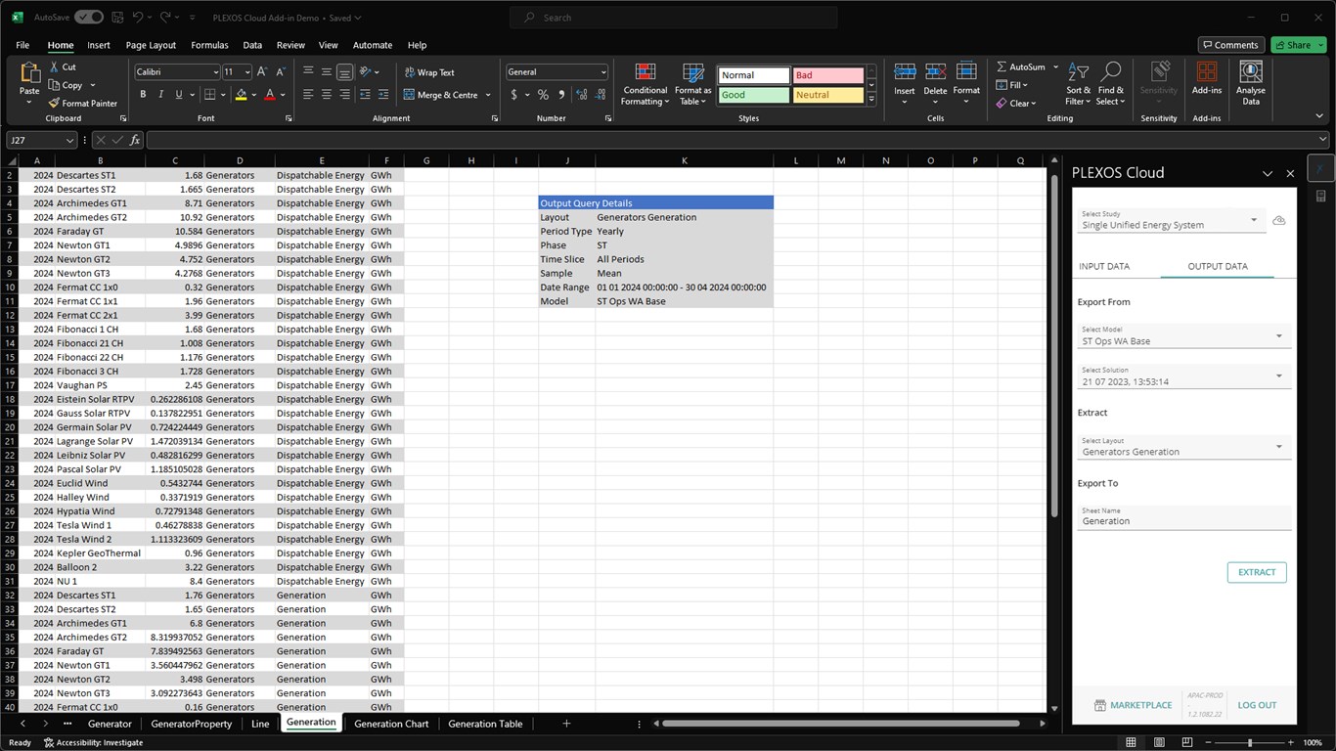The height and width of the screenshot is (751, 1336).
Task: Expand the Name Box dropdown arrow
Action: tap(69, 140)
